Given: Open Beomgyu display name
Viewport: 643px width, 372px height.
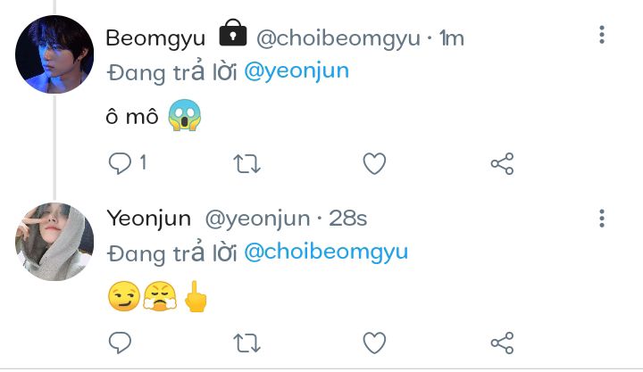Looking at the screenshot, I should (155, 38).
